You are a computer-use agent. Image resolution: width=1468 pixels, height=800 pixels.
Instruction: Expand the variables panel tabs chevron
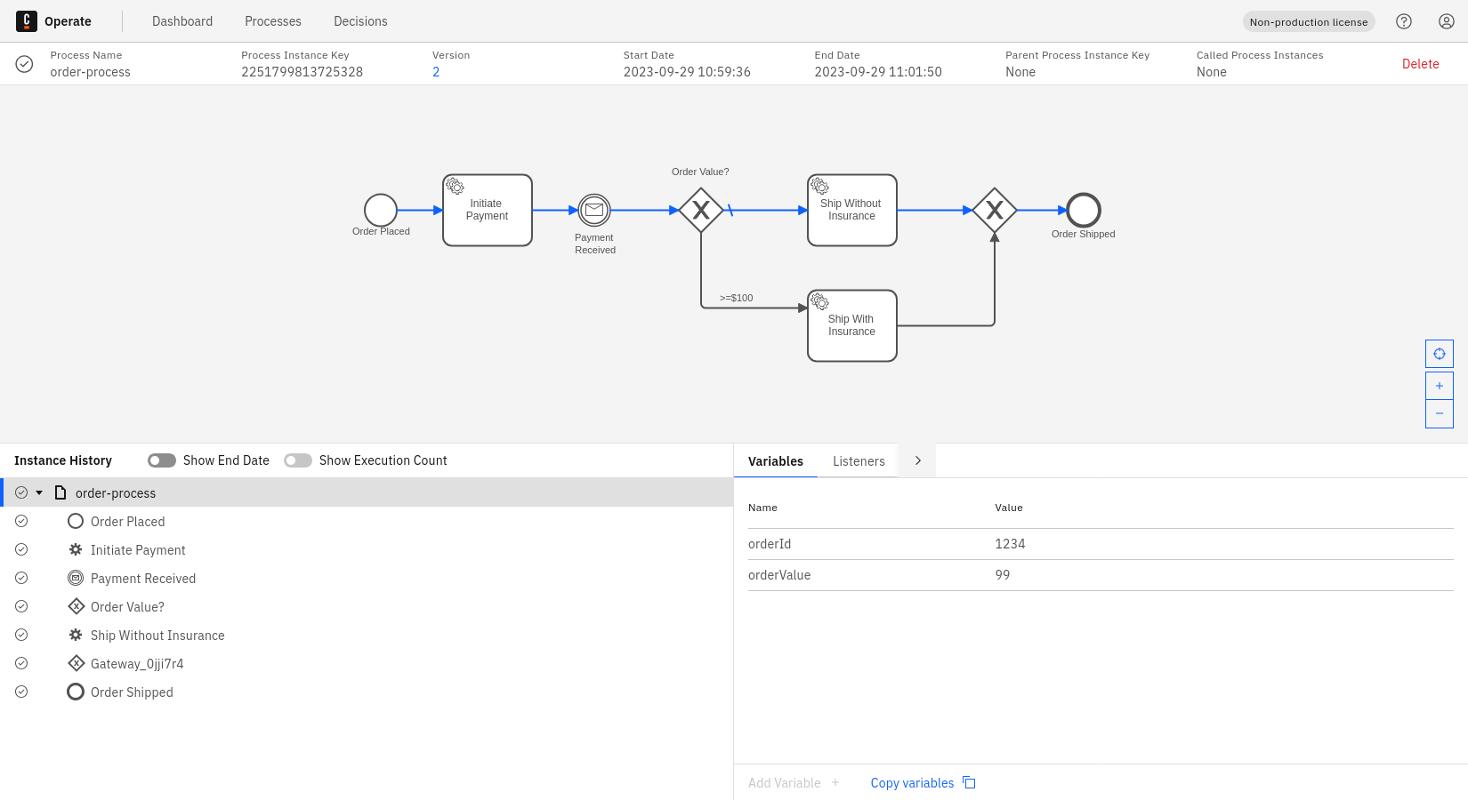pyautogui.click(x=918, y=460)
